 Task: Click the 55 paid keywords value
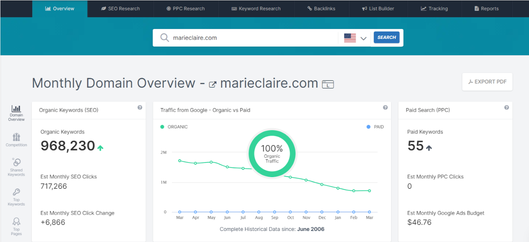[415, 146]
